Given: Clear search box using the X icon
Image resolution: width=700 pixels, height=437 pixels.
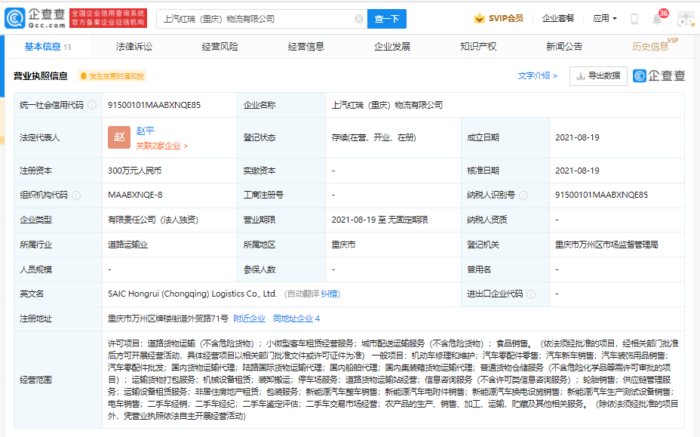Looking at the screenshot, I should [359, 18].
